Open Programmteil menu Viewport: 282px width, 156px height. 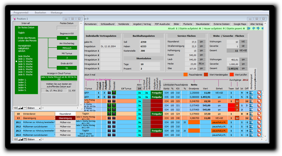point(21,13)
